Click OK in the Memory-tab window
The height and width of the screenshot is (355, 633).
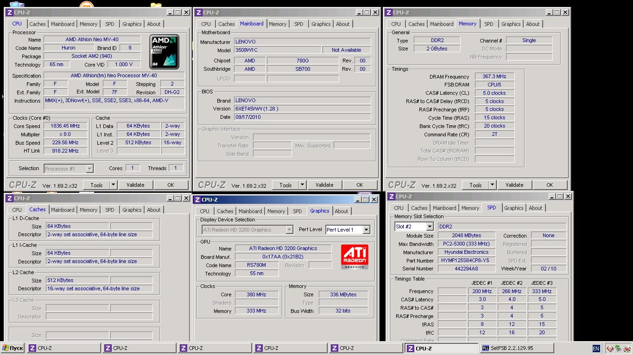pyautogui.click(x=550, y=185)
